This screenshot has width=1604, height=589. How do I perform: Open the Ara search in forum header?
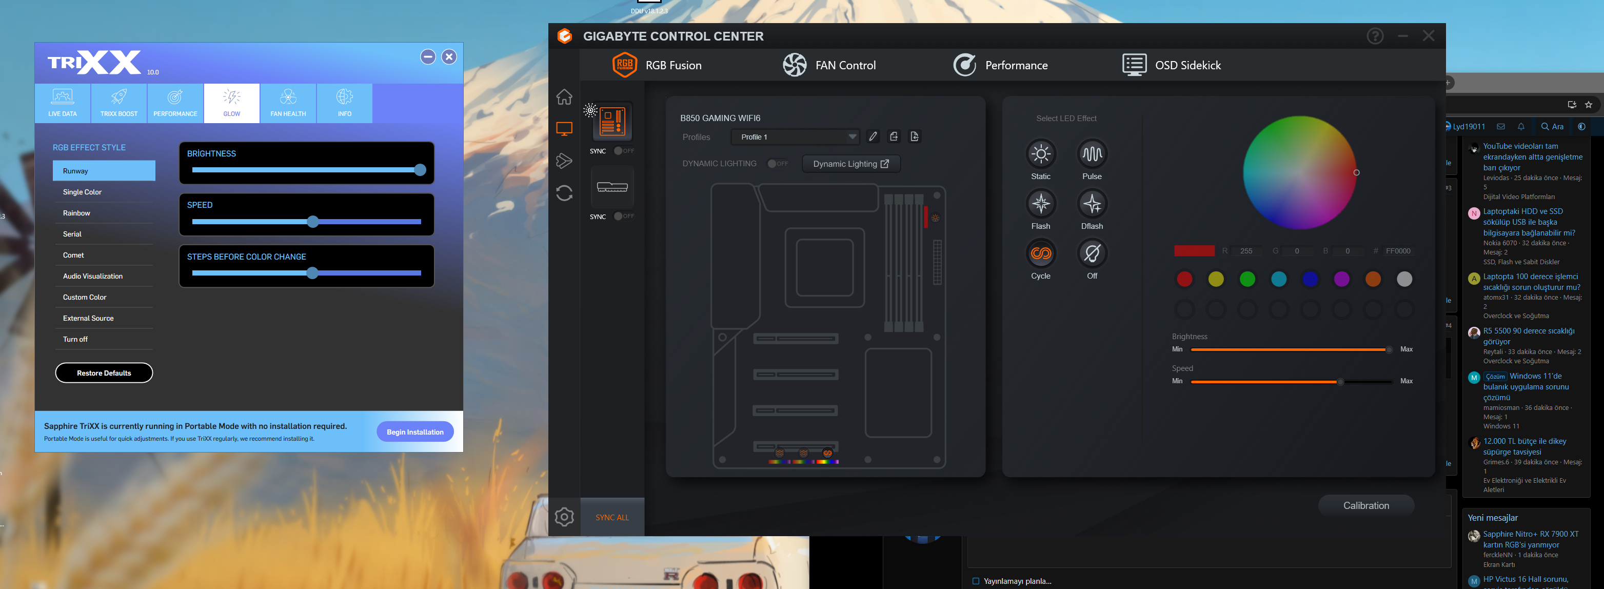tap(1552, 126)
